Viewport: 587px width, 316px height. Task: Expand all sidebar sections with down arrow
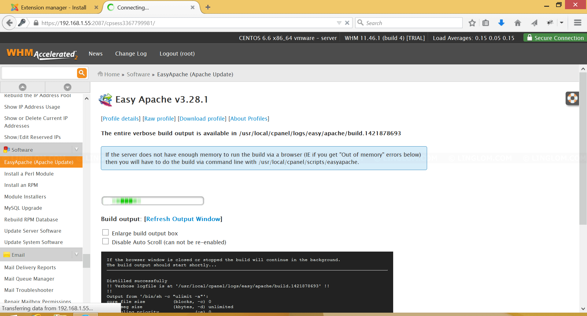point(68,87)
